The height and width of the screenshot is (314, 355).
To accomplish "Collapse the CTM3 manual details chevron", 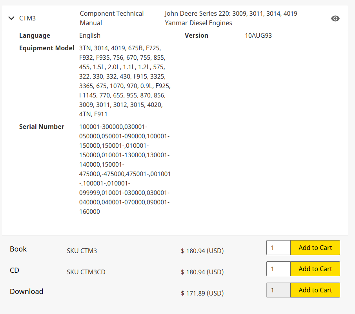I will pyautogui.click(x=11, y=18).
